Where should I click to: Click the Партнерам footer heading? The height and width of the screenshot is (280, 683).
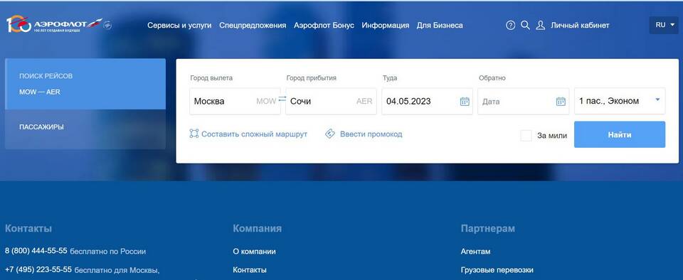coord(487,228)
